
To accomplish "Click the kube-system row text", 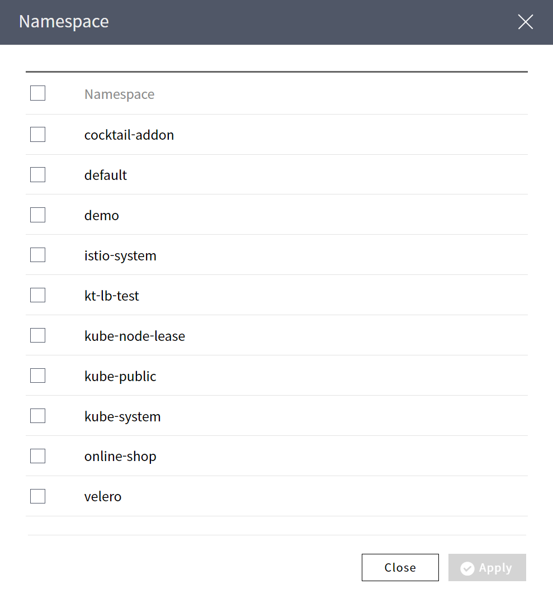I will pos(122,416).
